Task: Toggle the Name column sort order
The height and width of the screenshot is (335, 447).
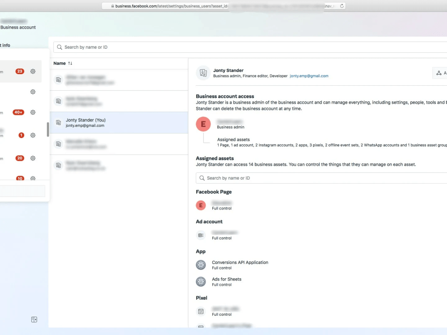Action: [69, 63]
